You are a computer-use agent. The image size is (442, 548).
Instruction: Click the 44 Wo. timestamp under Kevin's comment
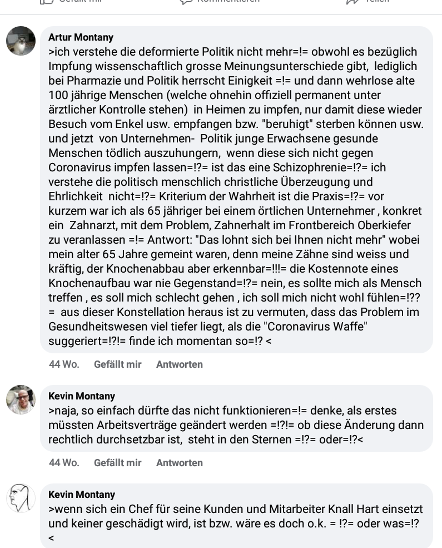pyautogui.click(x=64, y=463)
